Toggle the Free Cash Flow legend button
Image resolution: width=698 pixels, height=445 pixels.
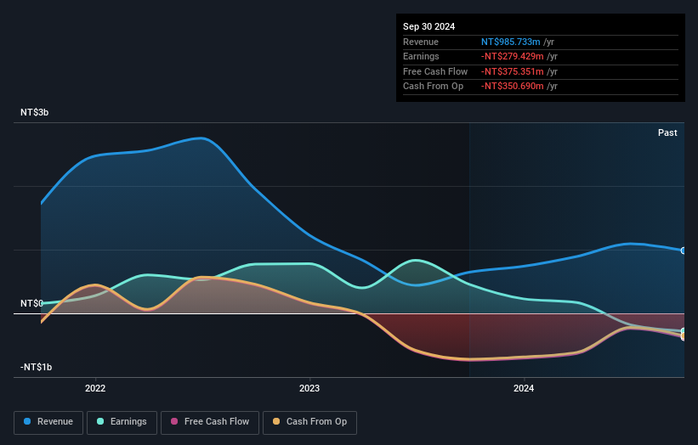[210, 422]
